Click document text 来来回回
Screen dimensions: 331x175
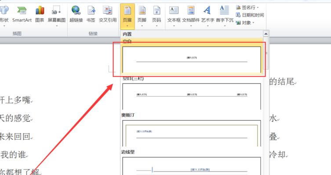tap(15, 136)
